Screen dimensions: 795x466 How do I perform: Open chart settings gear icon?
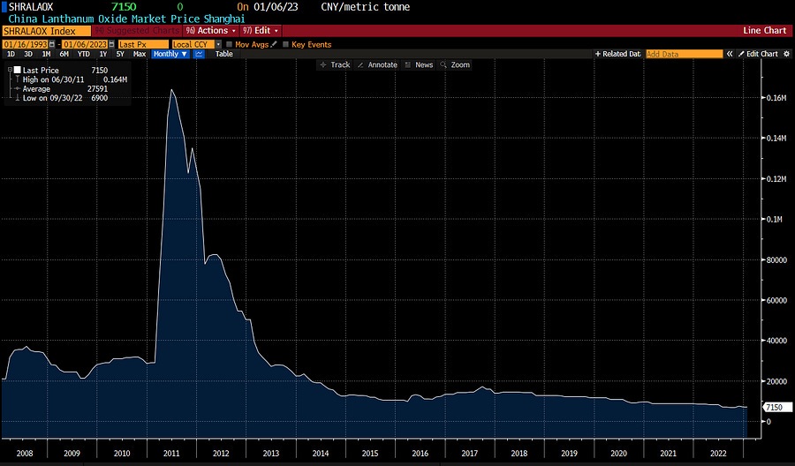click(787, 54)
